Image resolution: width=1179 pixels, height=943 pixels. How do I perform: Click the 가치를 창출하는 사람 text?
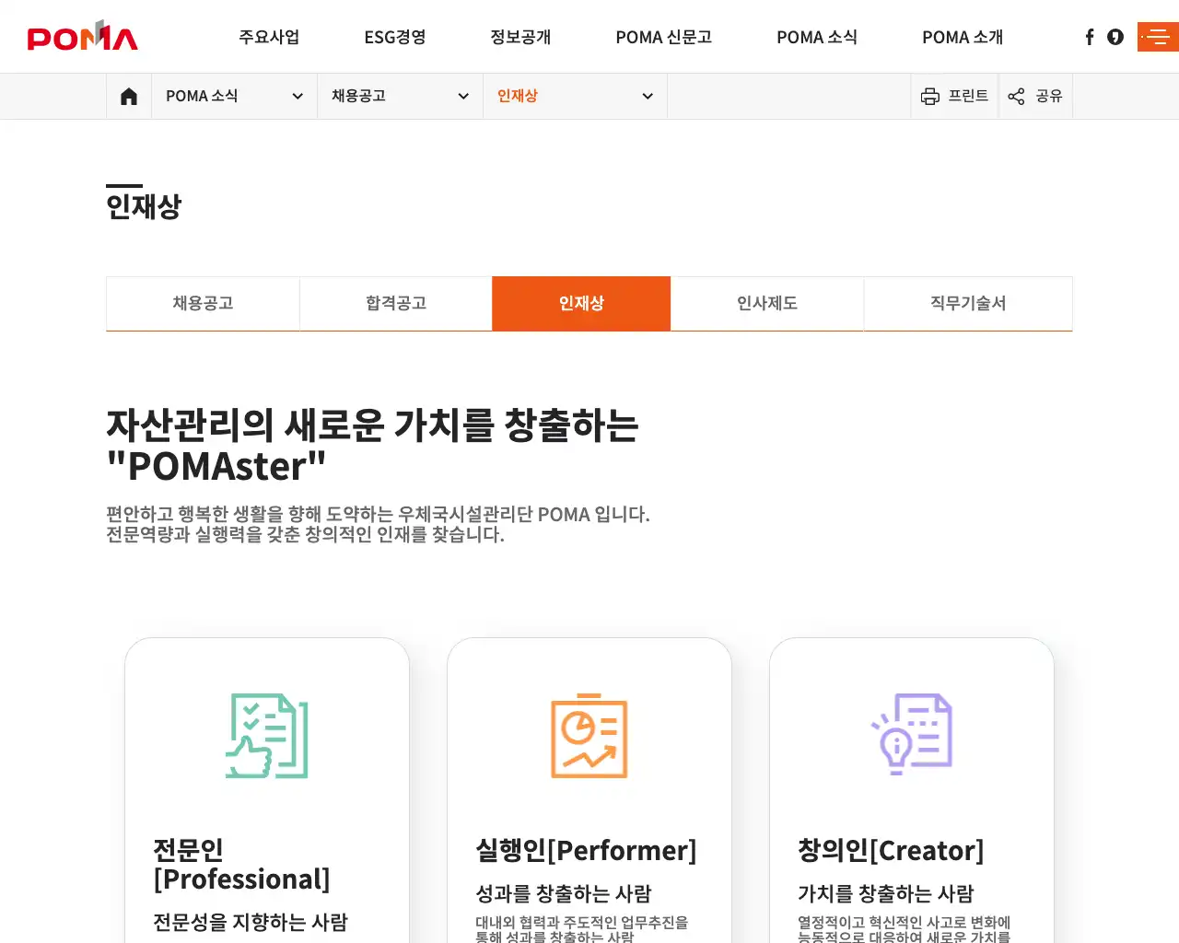[x=886, y=893]
